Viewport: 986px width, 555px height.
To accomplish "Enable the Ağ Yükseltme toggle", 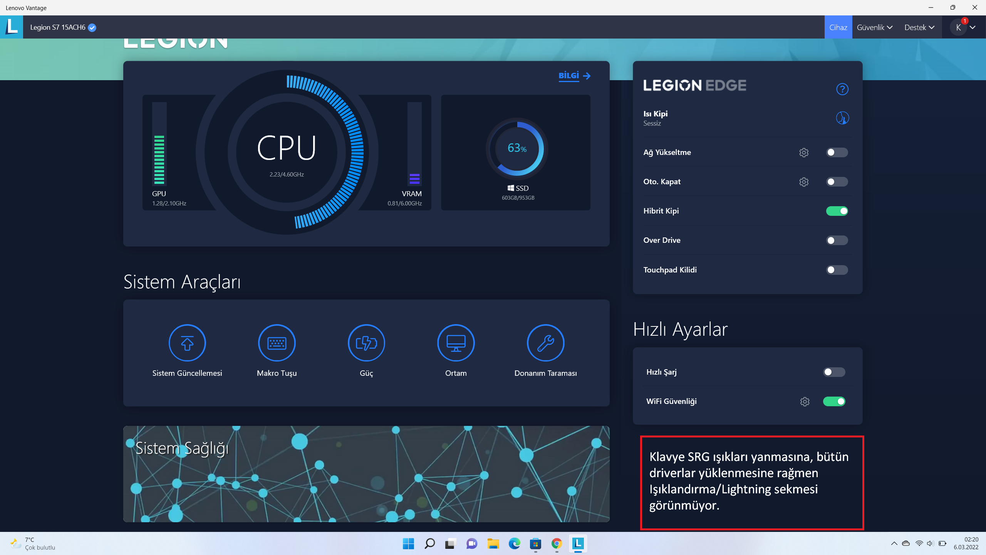I will (x=837, y=153).
